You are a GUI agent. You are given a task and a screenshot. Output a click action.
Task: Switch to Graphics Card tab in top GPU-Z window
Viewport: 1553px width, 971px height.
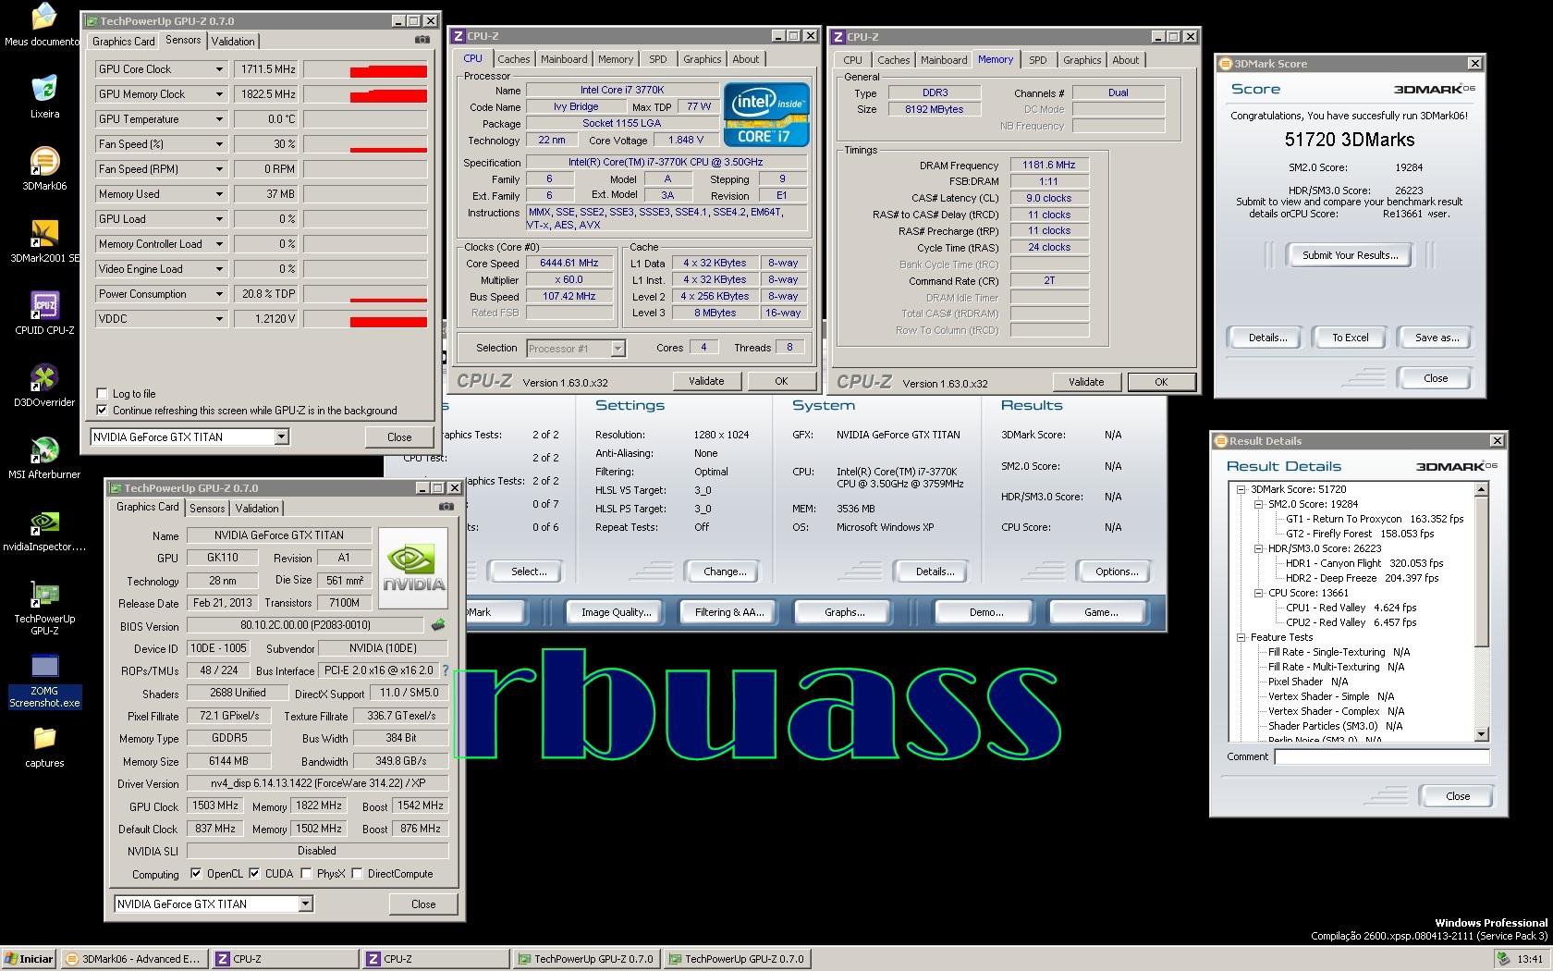123,42
